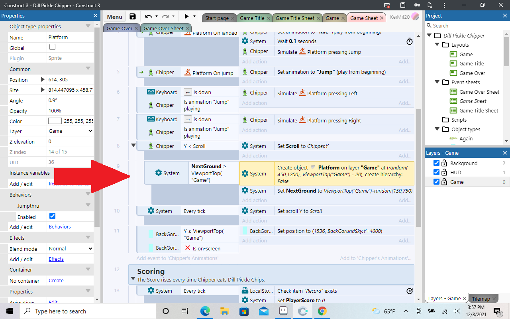
Task: Collapse the Common section in Properties
Action: coord(88,69)
